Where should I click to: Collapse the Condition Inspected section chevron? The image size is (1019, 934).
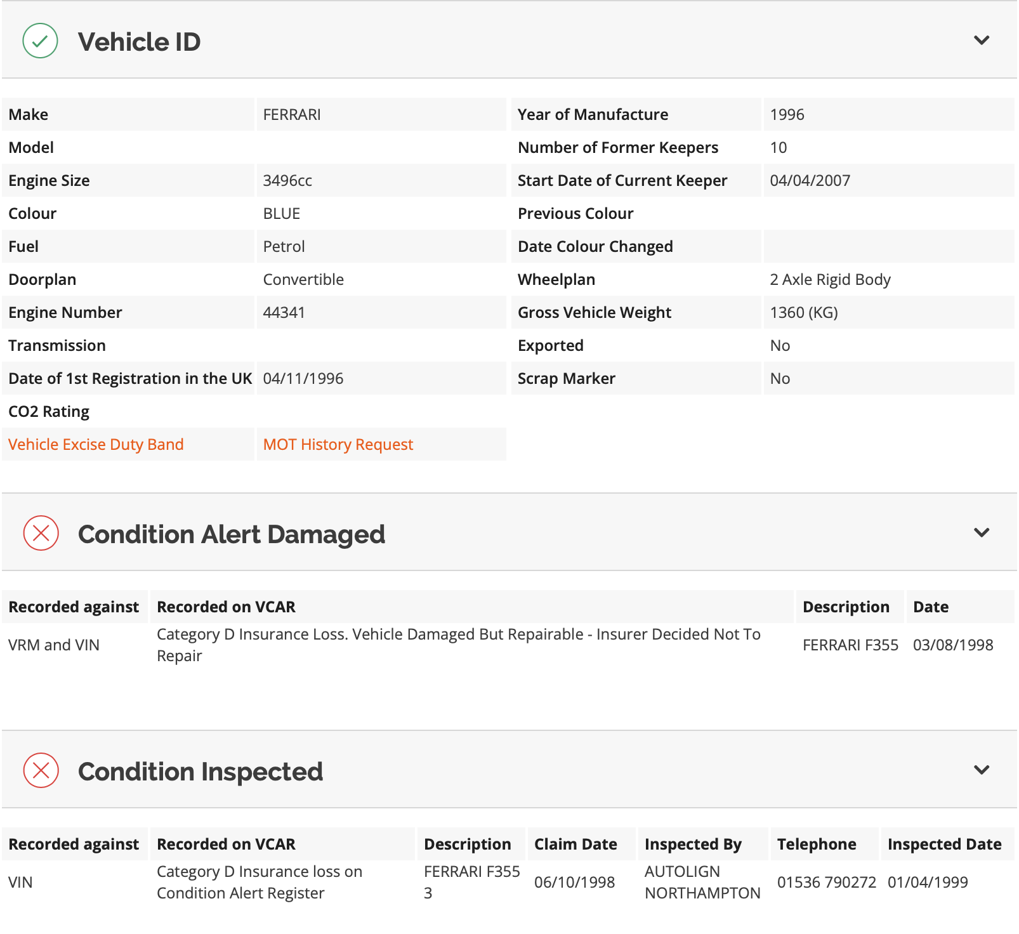point(981,770)
